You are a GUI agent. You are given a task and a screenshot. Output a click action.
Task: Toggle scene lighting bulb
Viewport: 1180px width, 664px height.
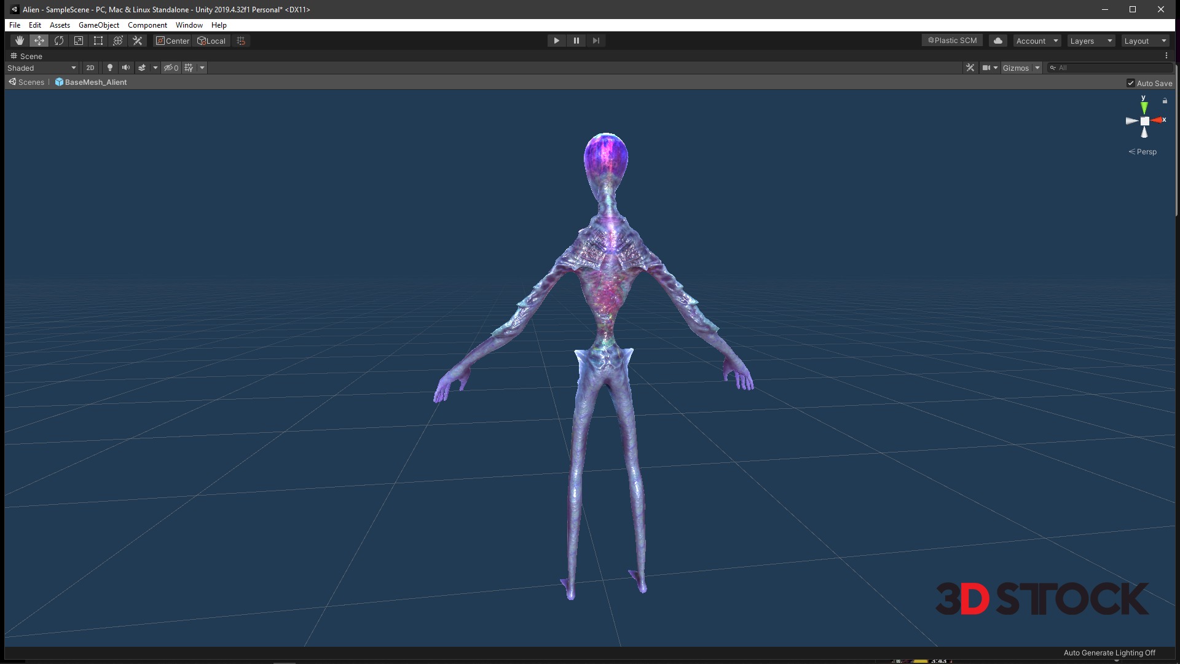(x=110, y=68)
